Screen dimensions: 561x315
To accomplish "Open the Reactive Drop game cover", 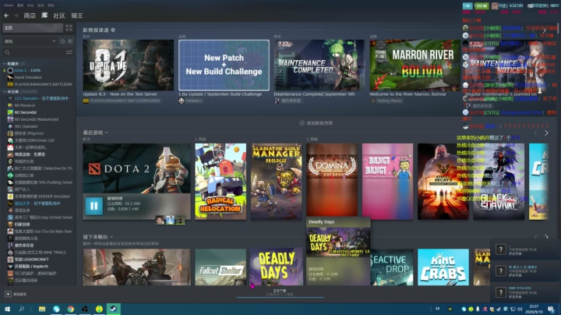I will [392, 267].
